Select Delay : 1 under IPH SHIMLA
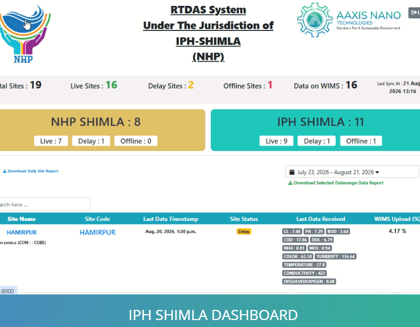The height and width of the screenshot is (327, 420). pos(316,141)
